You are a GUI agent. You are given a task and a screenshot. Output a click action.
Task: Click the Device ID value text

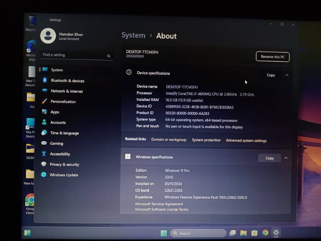pos(199,107)
